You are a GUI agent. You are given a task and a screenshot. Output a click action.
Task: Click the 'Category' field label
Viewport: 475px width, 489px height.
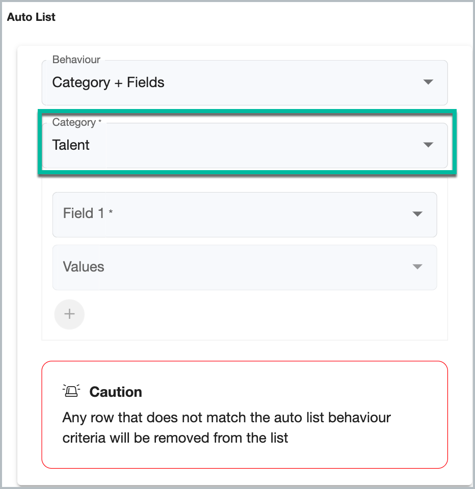coord(74,122)
